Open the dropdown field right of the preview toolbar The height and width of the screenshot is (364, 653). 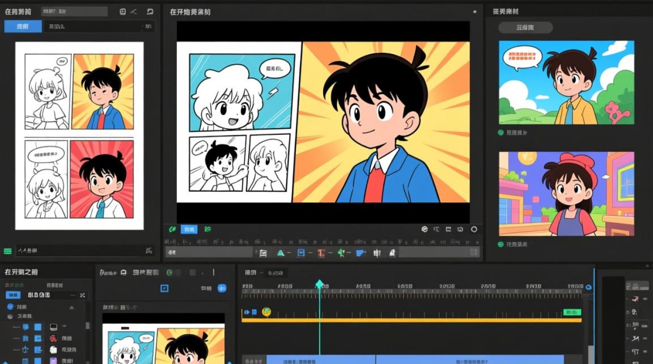coord(439,252)
